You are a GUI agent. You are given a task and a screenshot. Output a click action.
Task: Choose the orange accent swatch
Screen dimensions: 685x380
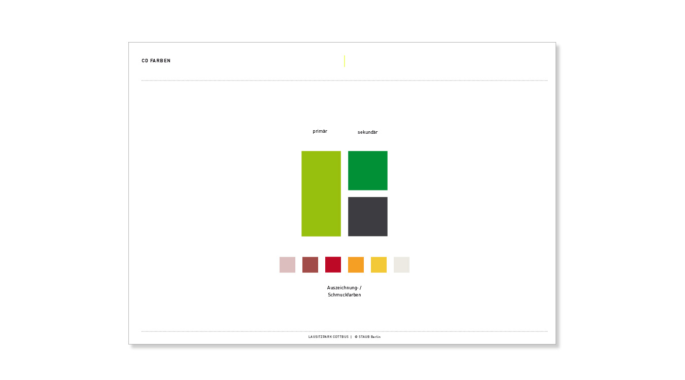[356, 264]
